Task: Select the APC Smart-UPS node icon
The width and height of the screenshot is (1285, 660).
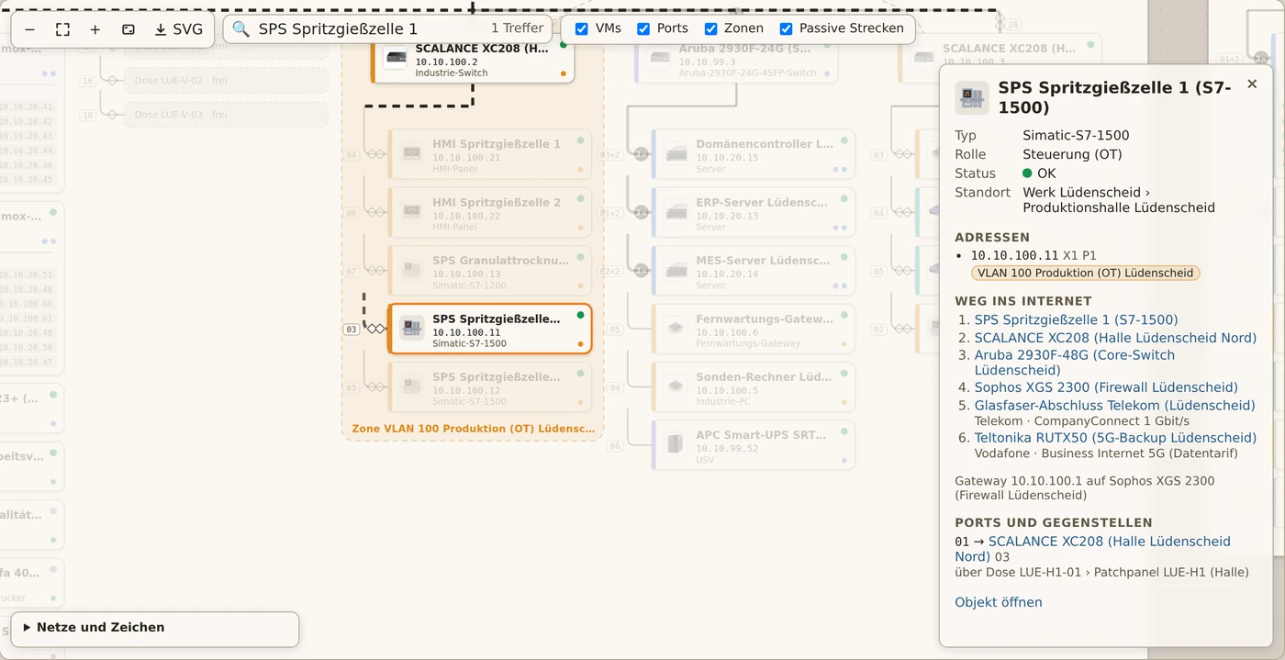Action: 676,444
